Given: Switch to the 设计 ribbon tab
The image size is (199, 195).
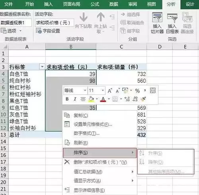Looking at the screenshot, I should click(190, 4).
